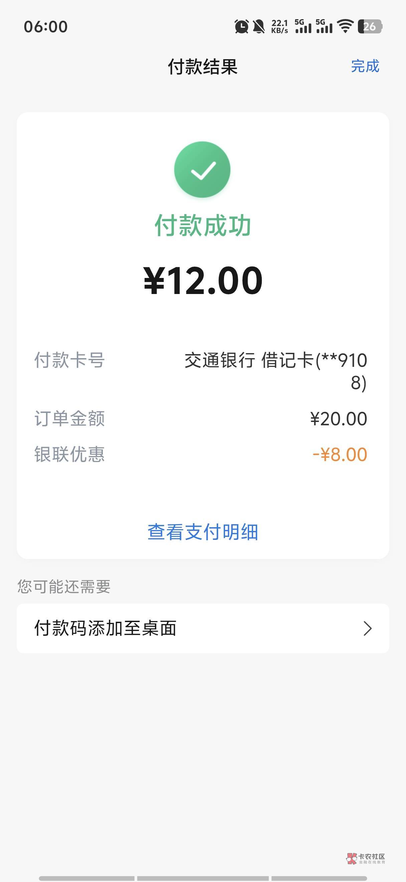The width and height of the screenshot is (406, 882).
Task: Tap the 交通银行 借记卡 card number
Action: (276, 371)
